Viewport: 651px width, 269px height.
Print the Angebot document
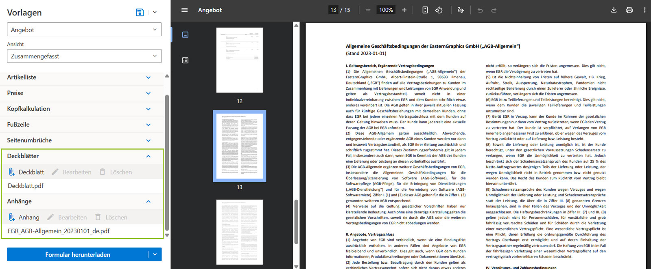[x=629, y=10]
